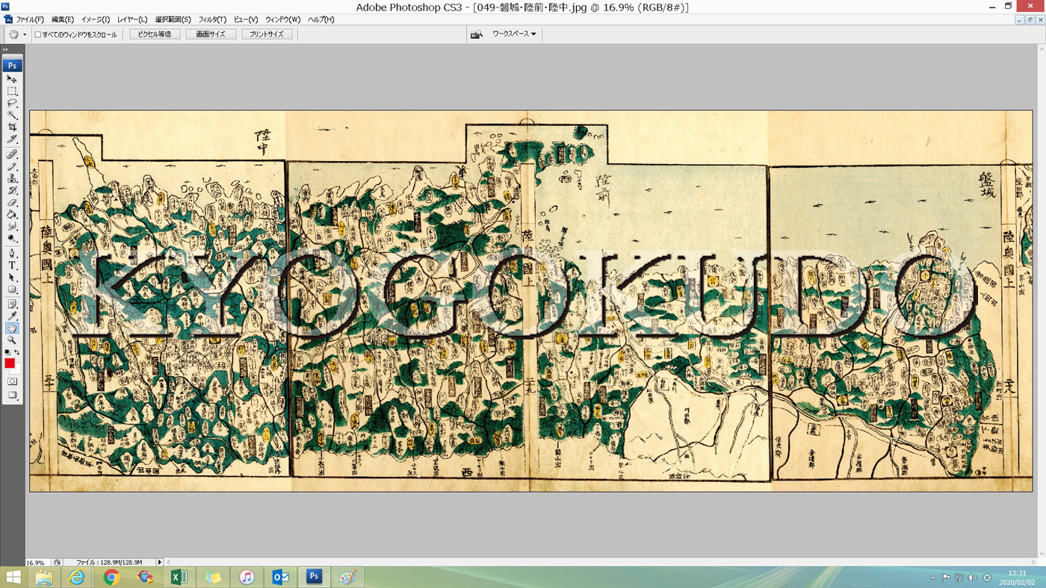Open the Windows Start button

(x=13, y=578)
